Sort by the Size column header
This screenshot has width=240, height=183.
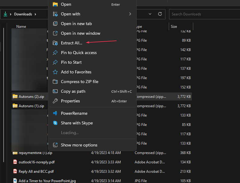point(174,27)
